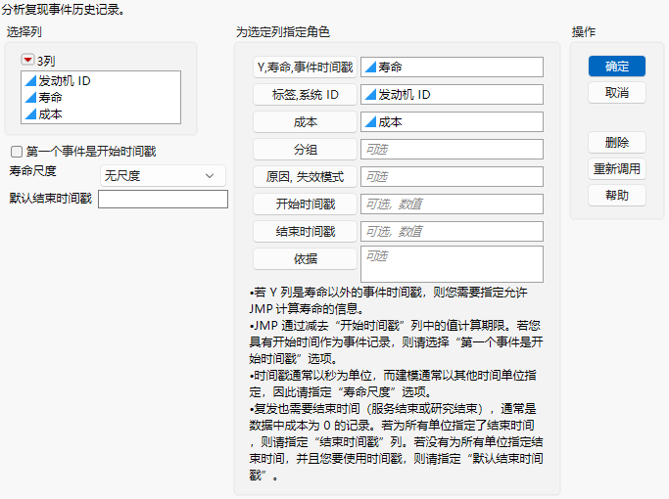
Task: Click the 成本 role button
Action: (x=305, y=122)
